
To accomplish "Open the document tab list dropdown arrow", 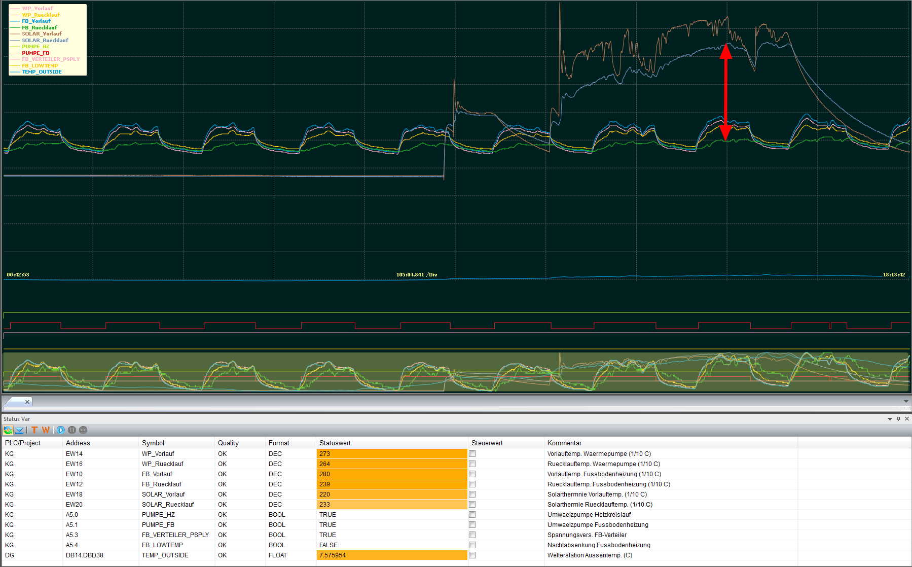I will tap(906, 401).
